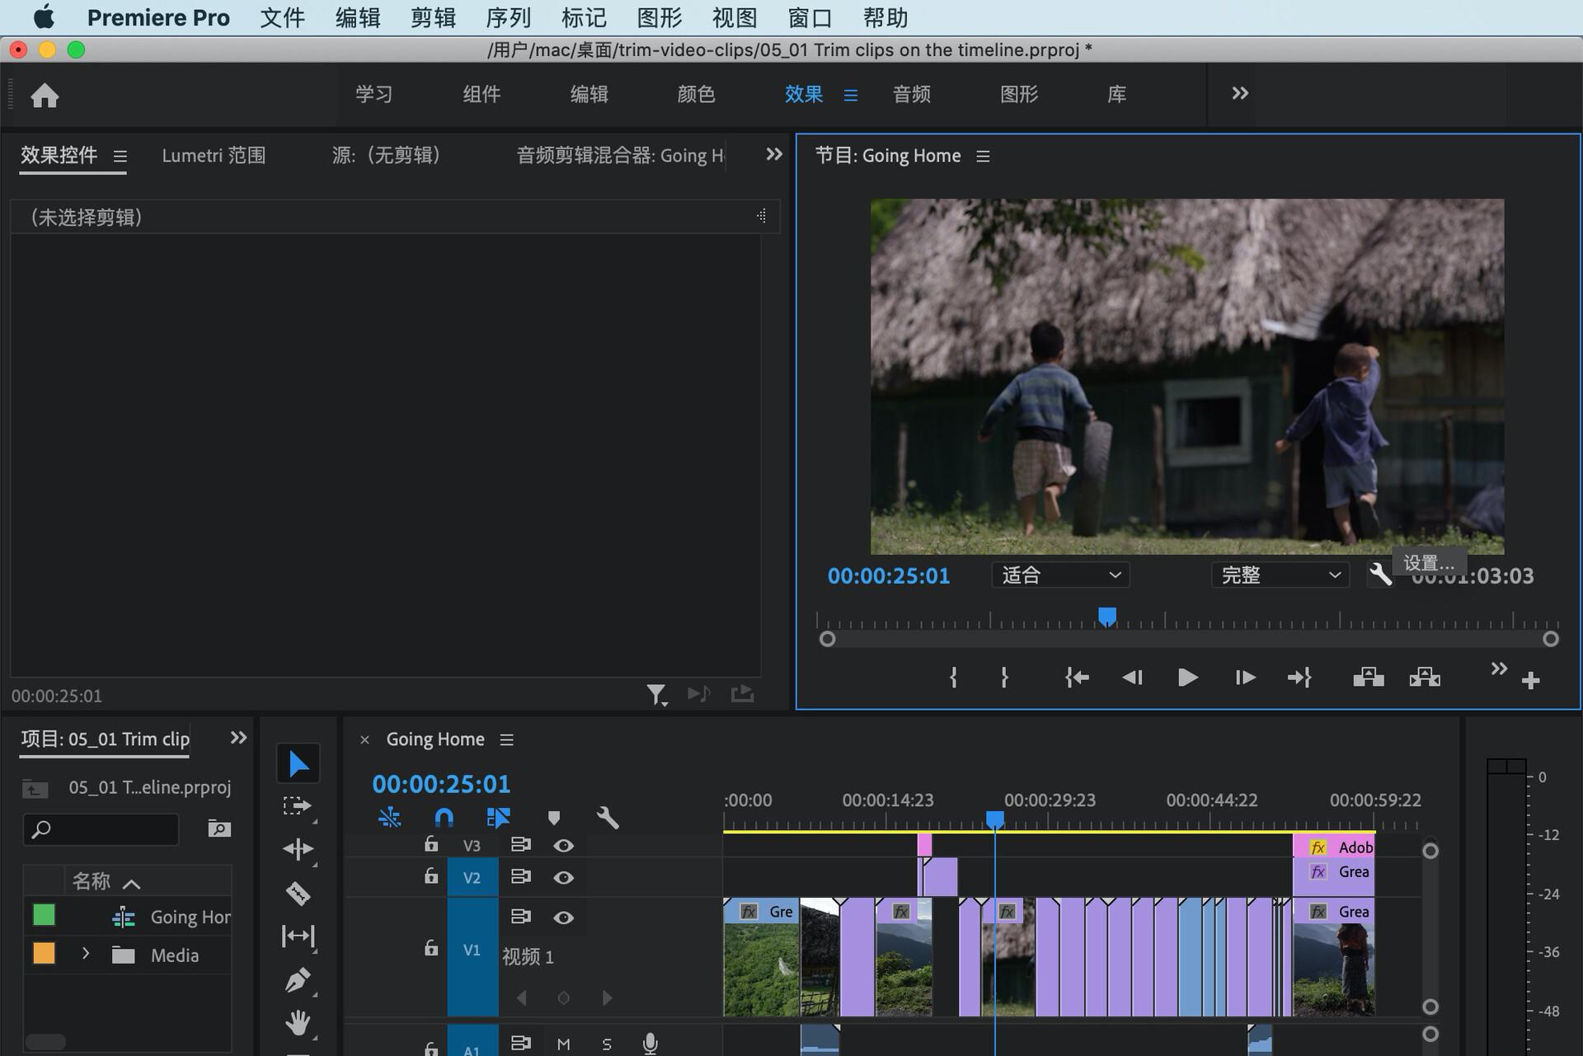
Task: Hide the V2 track output
Action: pos(563,878)
